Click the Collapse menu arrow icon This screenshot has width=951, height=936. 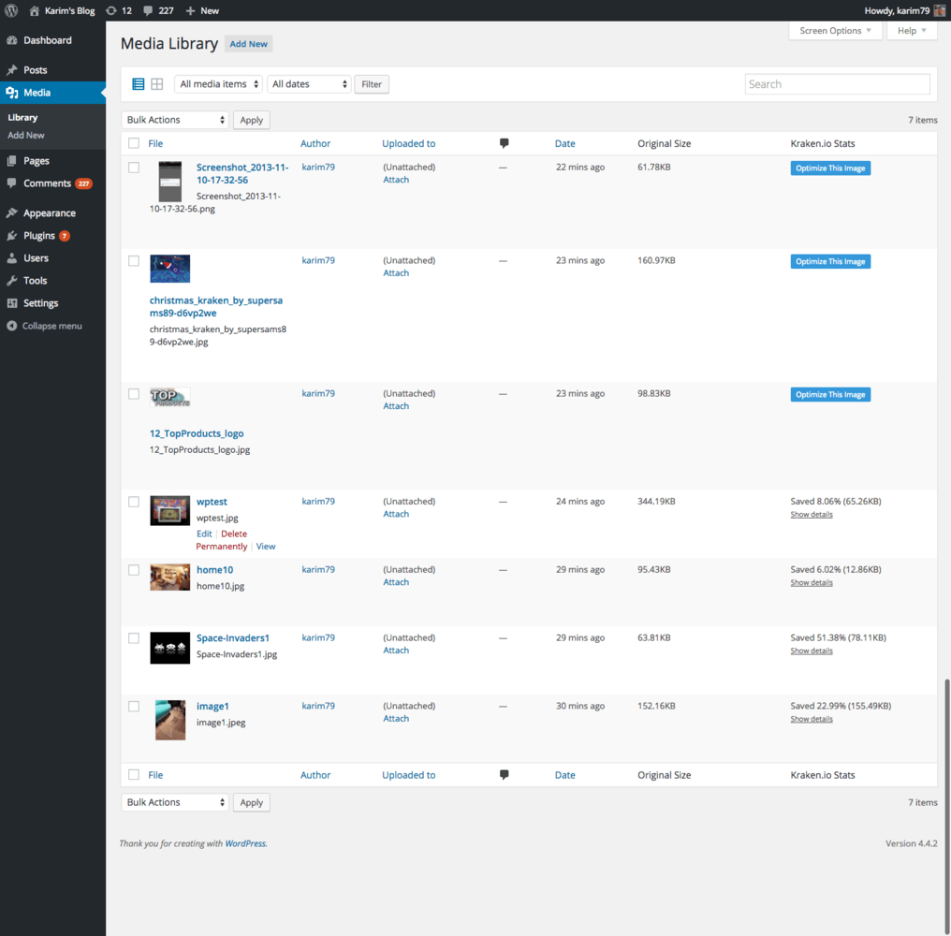pyautogui.click(x=11, y=326)
